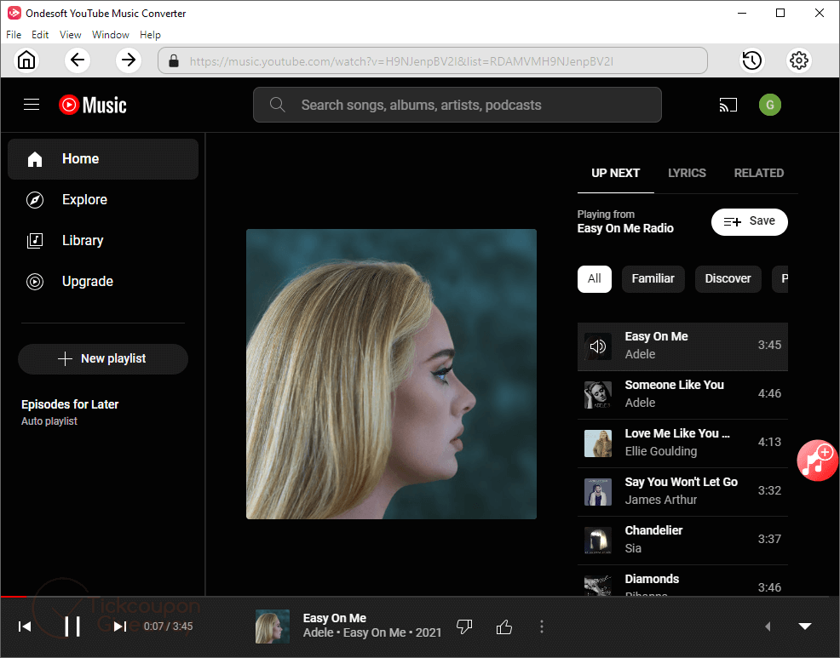Open Upgrade in the sidebar

(x=103, y=282)
